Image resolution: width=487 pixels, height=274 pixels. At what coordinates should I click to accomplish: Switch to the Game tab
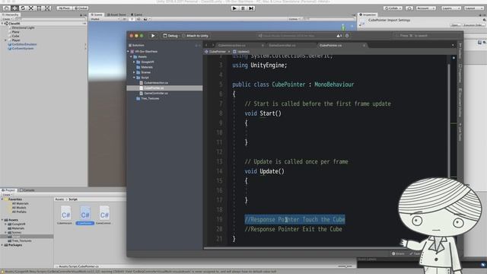136,14
